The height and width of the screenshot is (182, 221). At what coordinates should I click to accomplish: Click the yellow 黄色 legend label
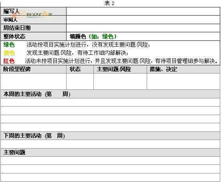pyautogui.click(x=9, y=53)
